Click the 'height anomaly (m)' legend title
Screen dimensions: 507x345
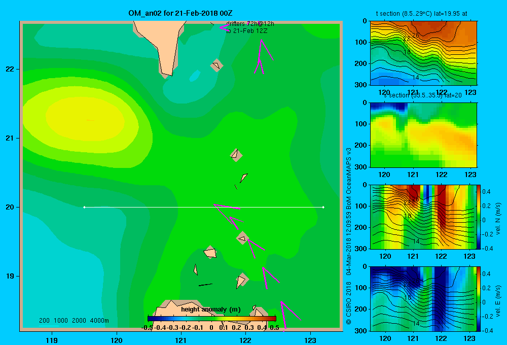(211, 309)
